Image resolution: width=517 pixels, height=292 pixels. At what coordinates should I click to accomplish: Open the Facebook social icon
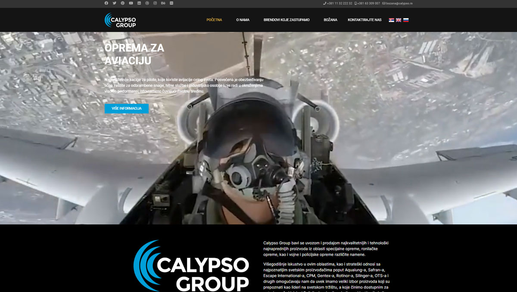click(106, 3)
